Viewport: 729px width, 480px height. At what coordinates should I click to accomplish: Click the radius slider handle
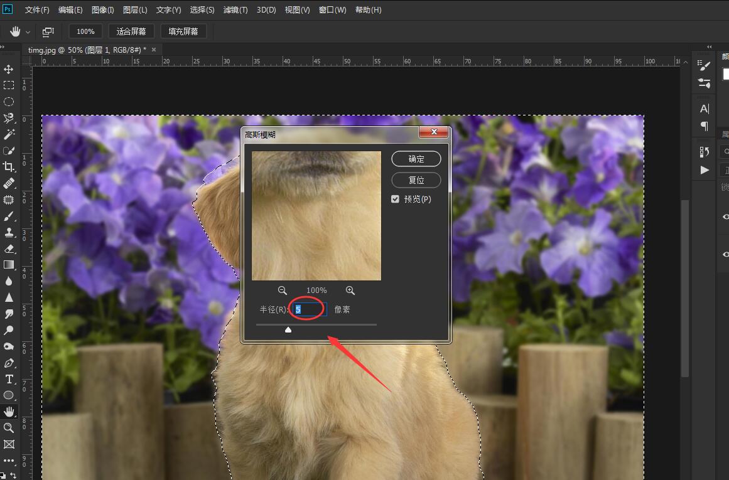288,329
